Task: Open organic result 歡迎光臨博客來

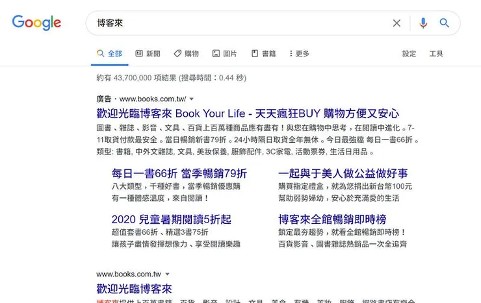Action: point(134,289)
